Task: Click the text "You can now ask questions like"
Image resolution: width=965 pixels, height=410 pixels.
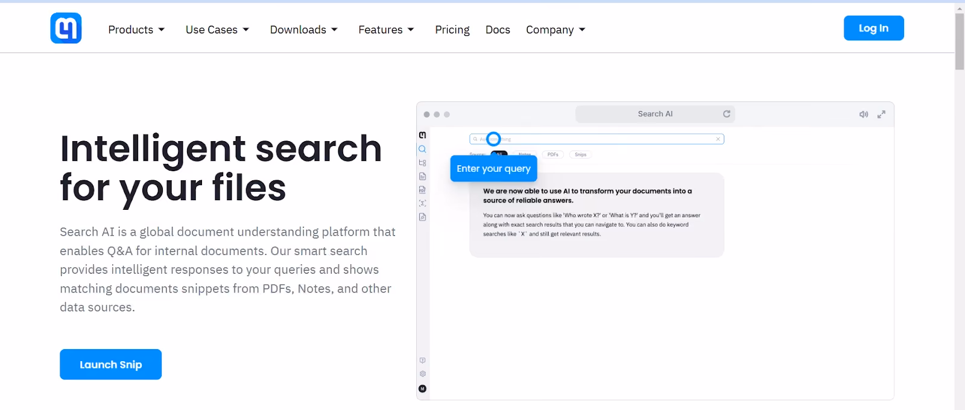Action: (592, 224)
